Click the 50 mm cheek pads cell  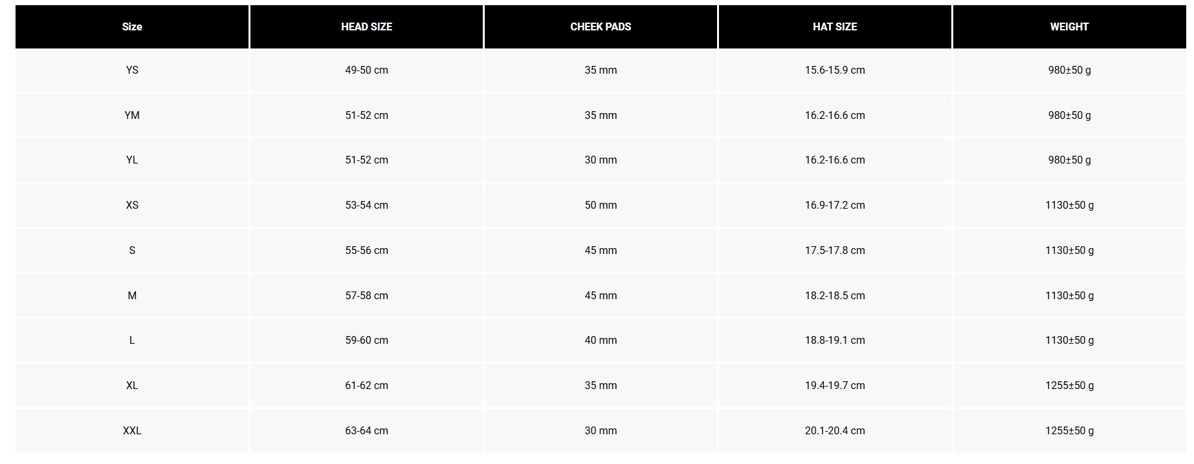(601, 205)
